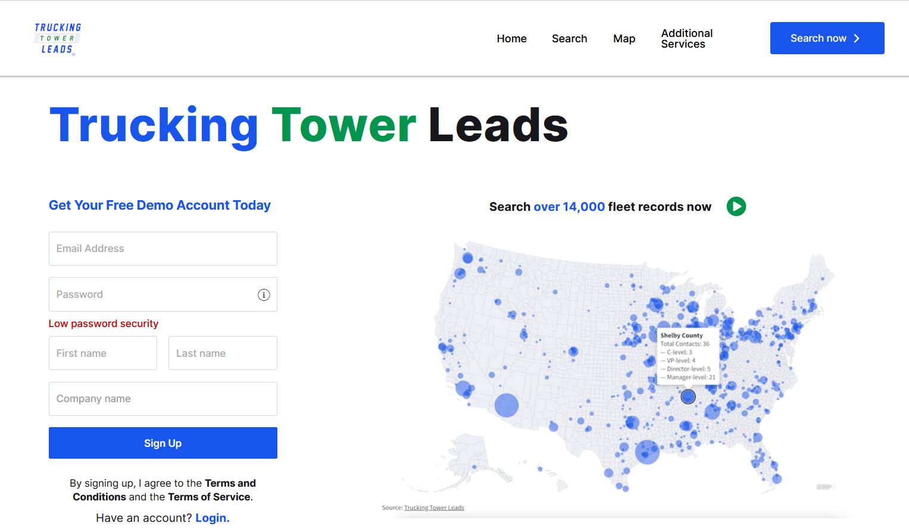Open the Home menu item
Screen dimensions: 909x529
pos(511,39)
